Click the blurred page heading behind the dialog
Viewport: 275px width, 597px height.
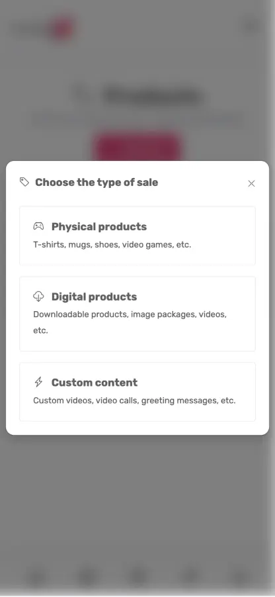152,95
